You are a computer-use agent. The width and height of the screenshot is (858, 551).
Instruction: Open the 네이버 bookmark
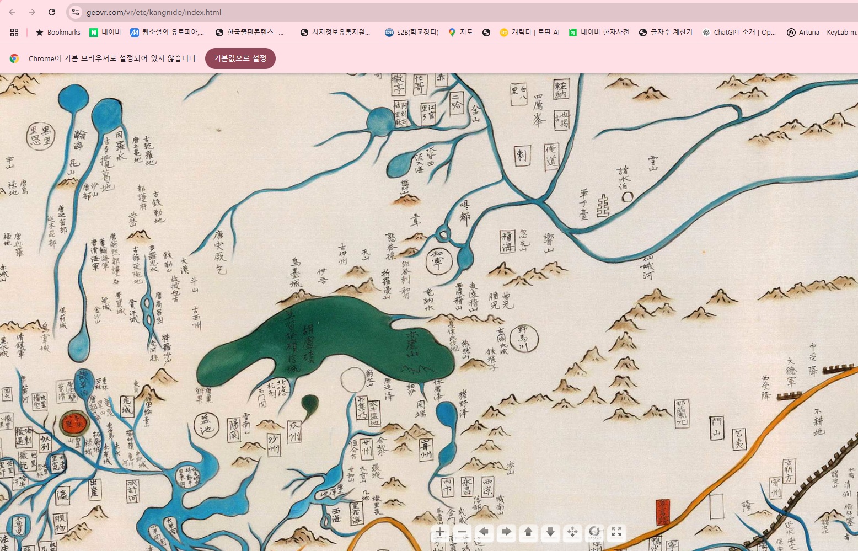[x=105, y=33]
